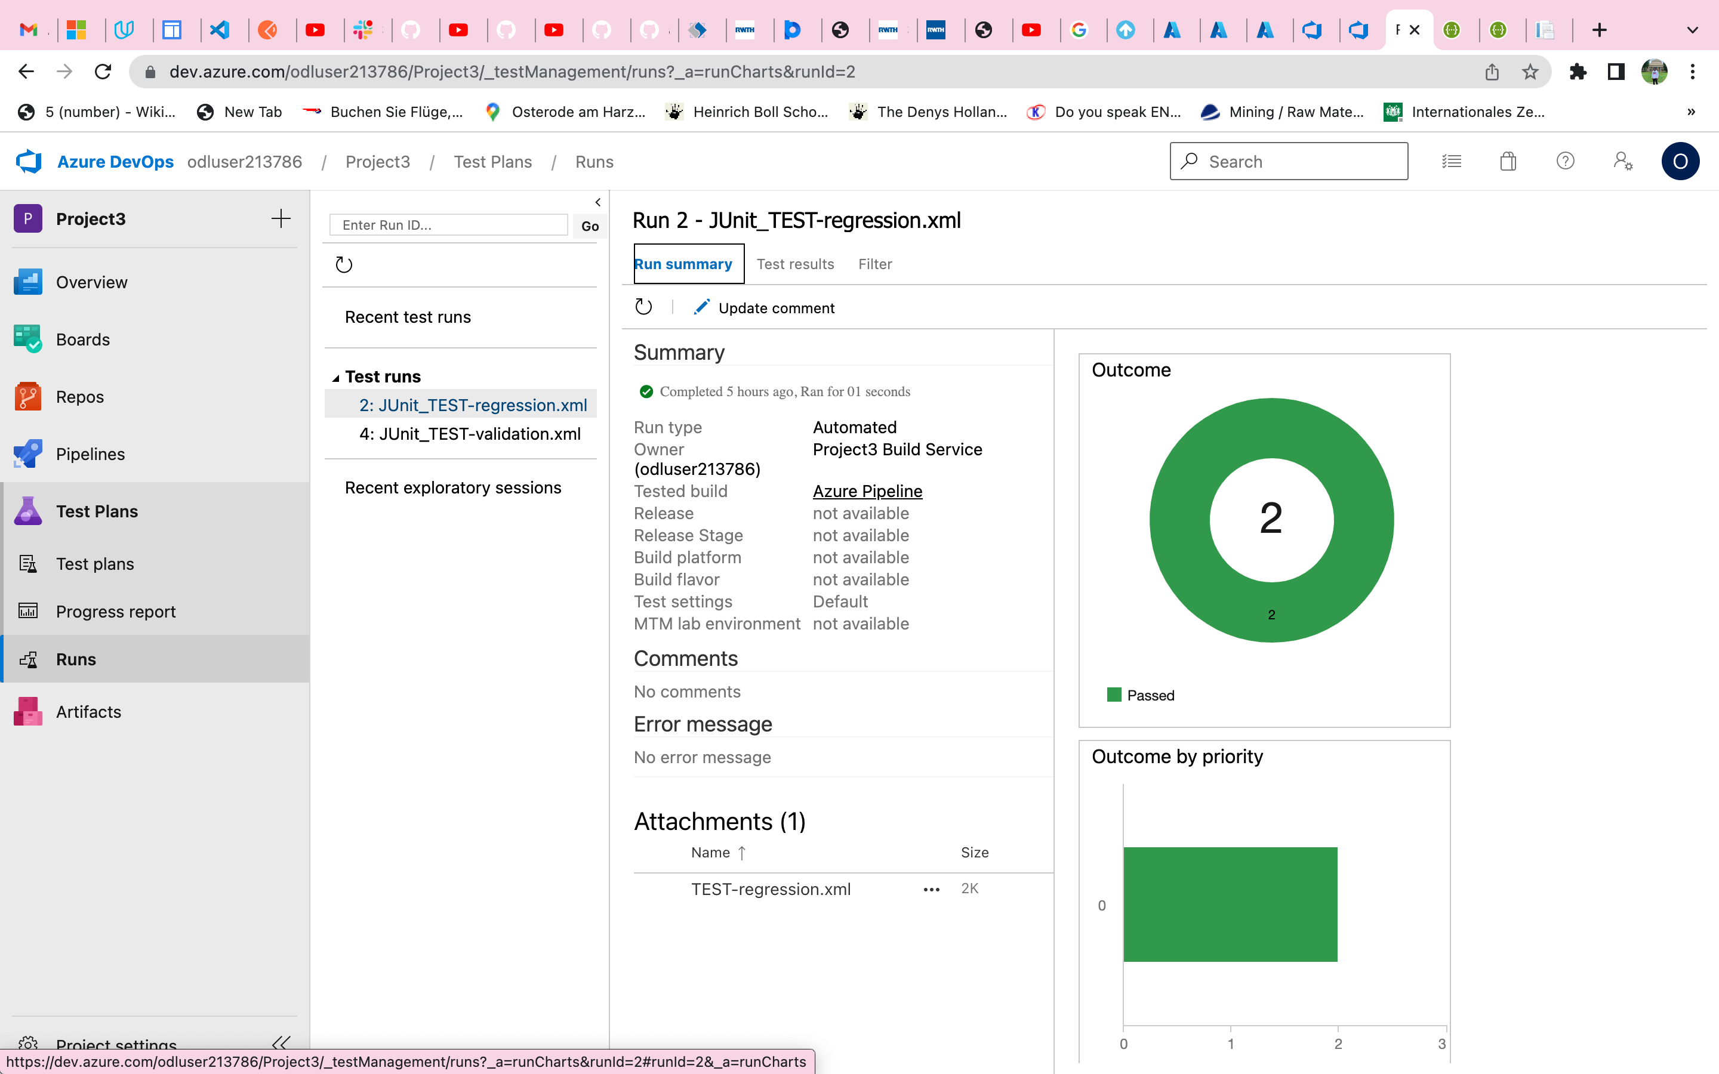Collapse the Test runs tree node
The image size is (1719, 1074).
click(335, 377)
